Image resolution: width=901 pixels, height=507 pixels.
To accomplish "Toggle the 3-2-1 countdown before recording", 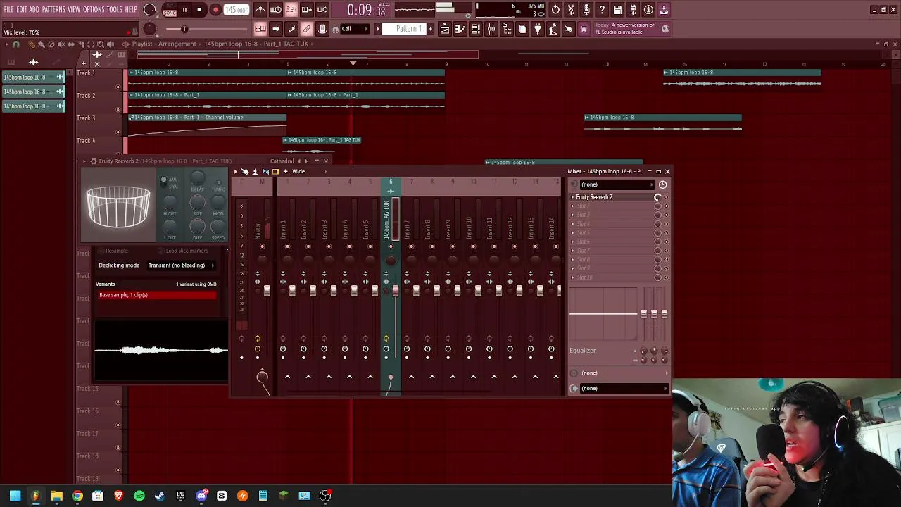I will tap(291, 10).
